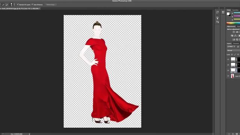Click the fx layer style button
The image size is (240, 135).
(x=233, y=134)
